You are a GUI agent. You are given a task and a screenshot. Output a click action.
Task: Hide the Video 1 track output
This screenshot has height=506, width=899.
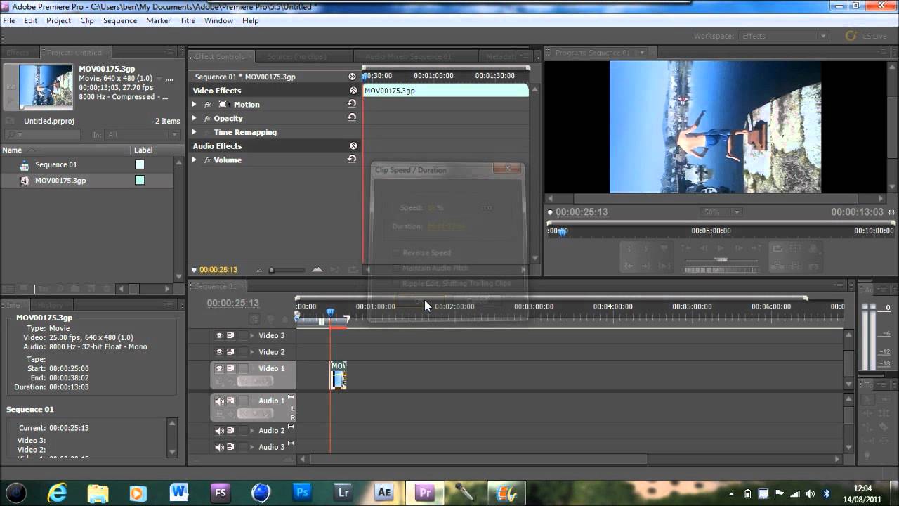(219, 368)
